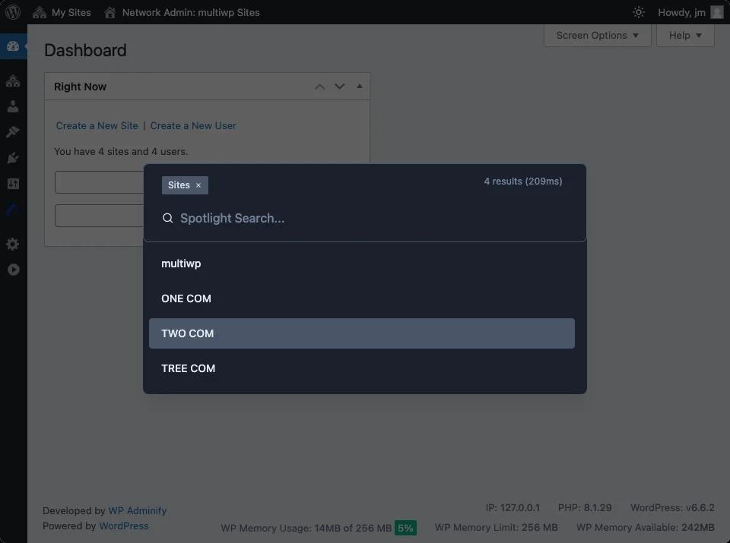
Task: Select the TWO COM search result
Action: pyautogui.click(x=362, y=333)
